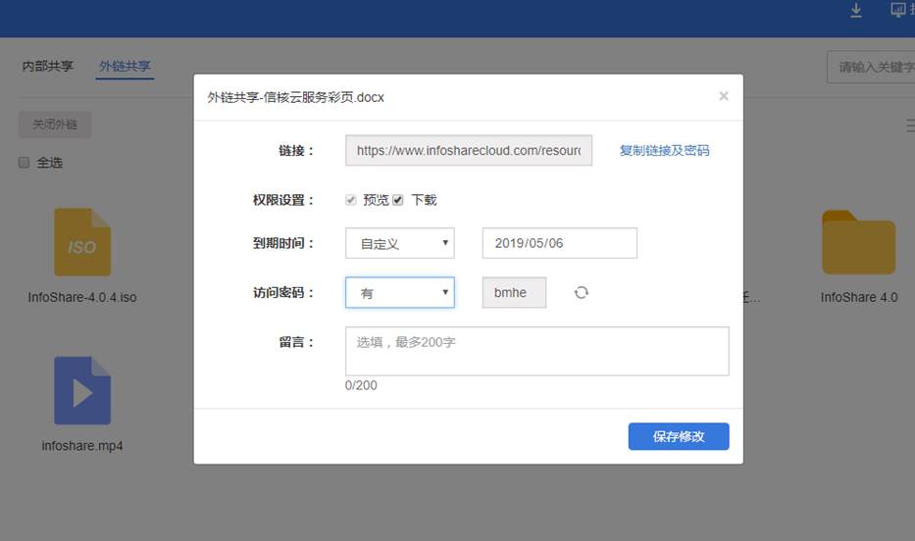The width and height of the screenshot is (915, 541).
Task: Click the 保存修改 save button
Action: click(679, 436)
